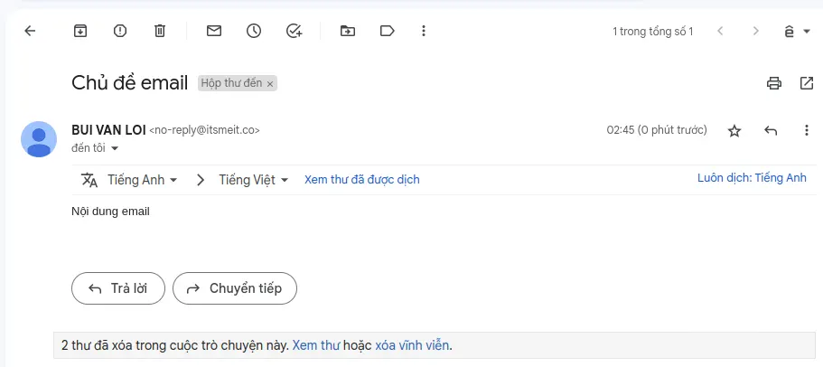Open email in a new window
823x367 pixels.
coord(807,83)
